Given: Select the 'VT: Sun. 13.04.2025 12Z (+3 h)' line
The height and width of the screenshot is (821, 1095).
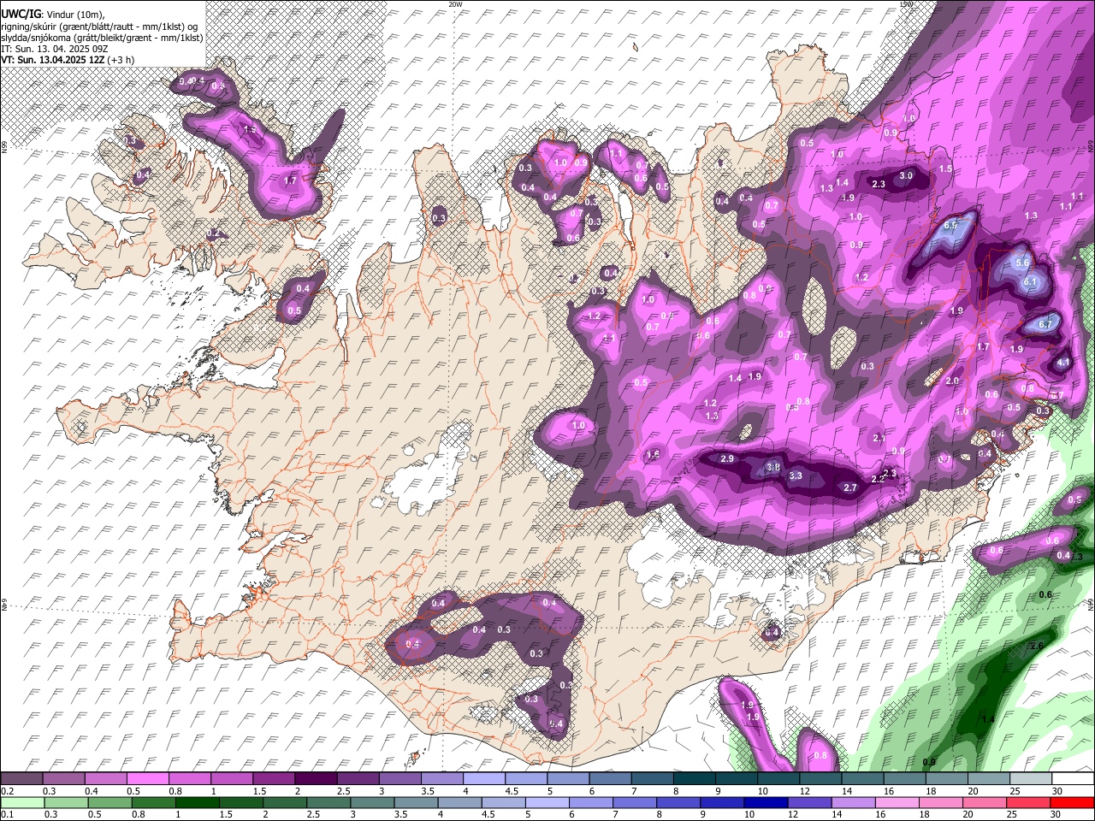Looking at the screenshot, I should pyautogui.click(x=67, y=61).
